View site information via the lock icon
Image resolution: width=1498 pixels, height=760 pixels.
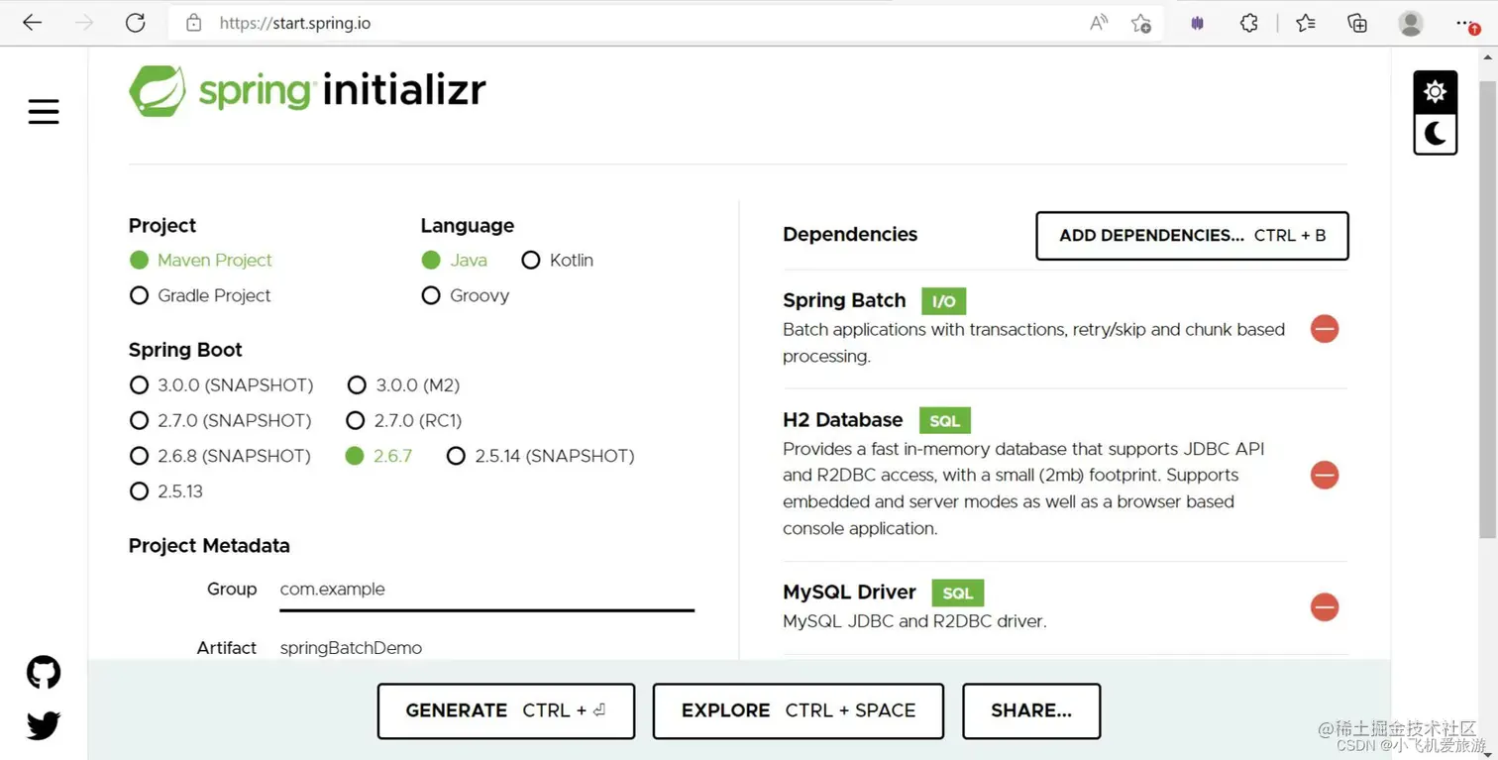click(194, 23)
